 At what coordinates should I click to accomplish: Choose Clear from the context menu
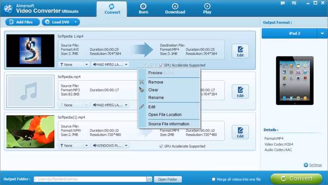tap(169, 90)
